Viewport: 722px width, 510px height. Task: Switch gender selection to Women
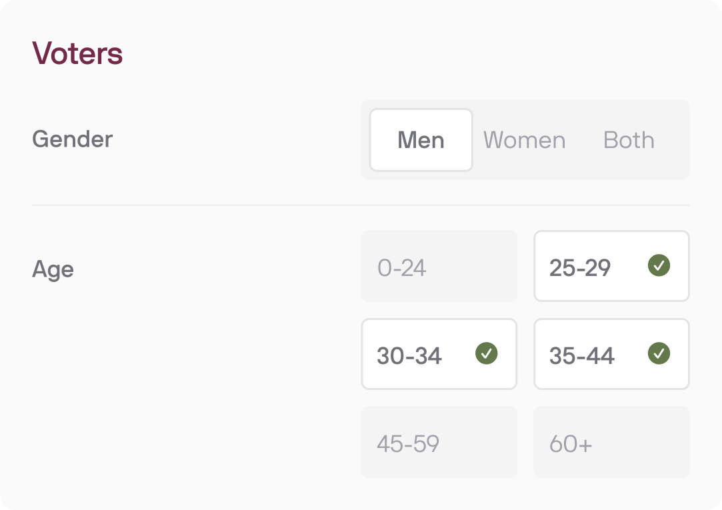[524, 139]
